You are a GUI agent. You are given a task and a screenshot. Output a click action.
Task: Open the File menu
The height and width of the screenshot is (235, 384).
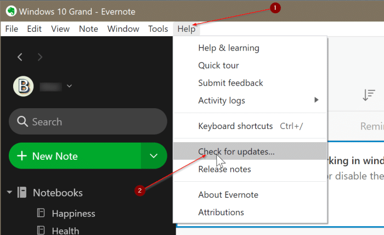coord(12,29)
